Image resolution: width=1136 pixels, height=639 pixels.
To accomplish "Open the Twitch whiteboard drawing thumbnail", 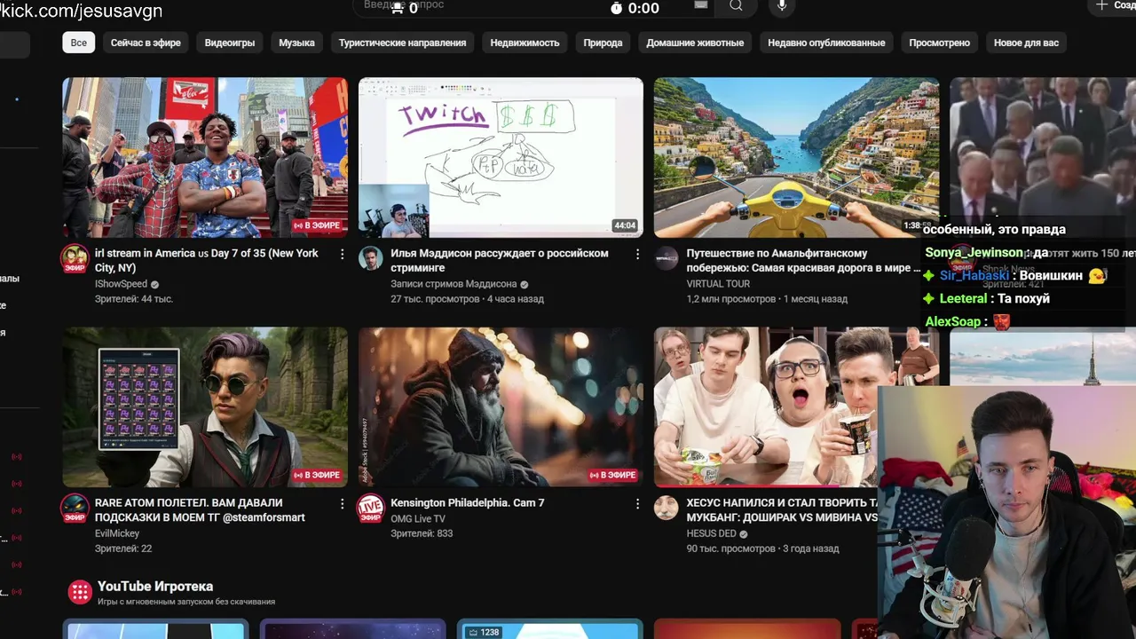I will coord(501,157).
